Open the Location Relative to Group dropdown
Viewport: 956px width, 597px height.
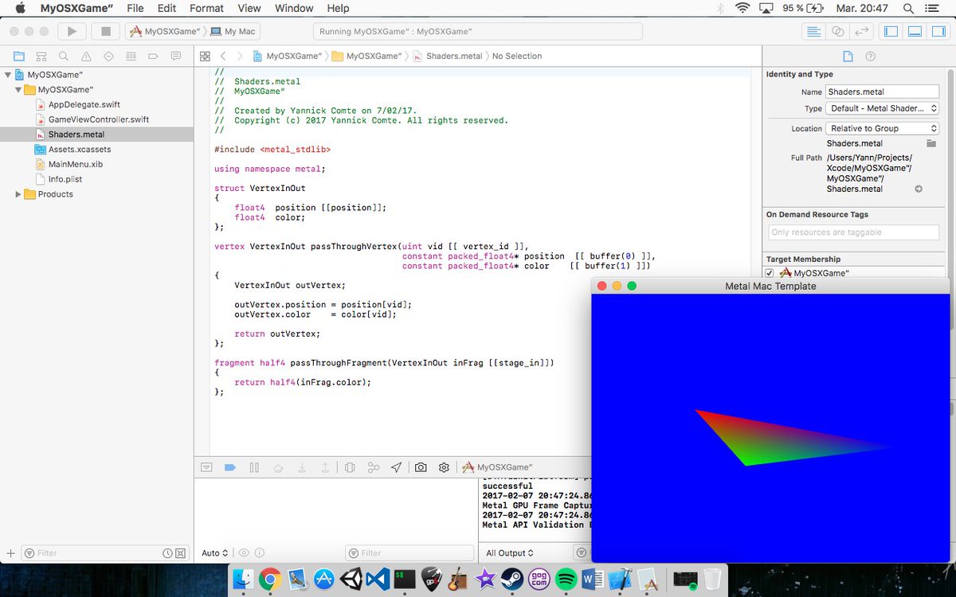(x=882, y=128)
